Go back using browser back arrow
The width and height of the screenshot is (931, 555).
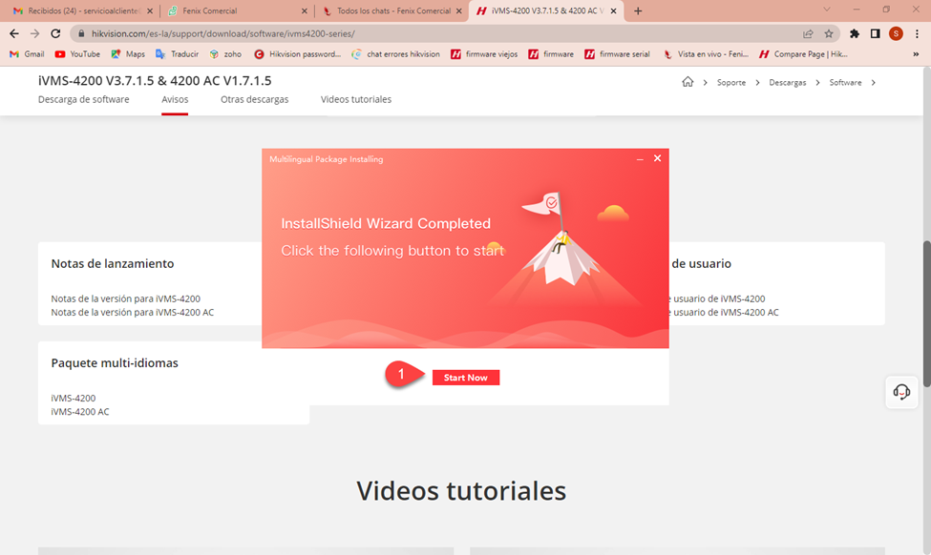pos(14,33)
